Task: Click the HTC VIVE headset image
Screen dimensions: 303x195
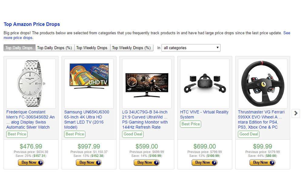Action: tap(205, 83)
